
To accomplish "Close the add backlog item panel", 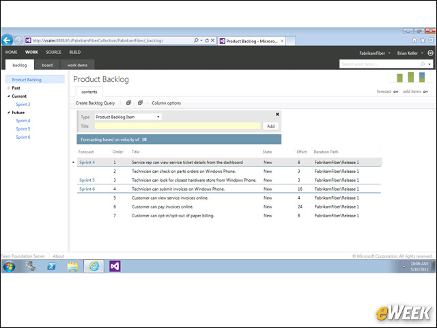I will point(277,114).
